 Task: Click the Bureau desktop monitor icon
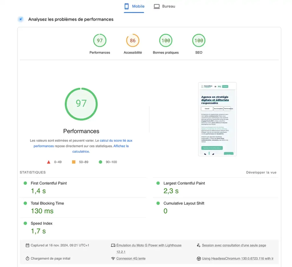click(x=157, y=6)
